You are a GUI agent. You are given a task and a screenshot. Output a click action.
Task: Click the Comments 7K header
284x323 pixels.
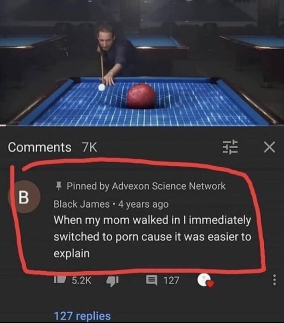coord(52,147)
